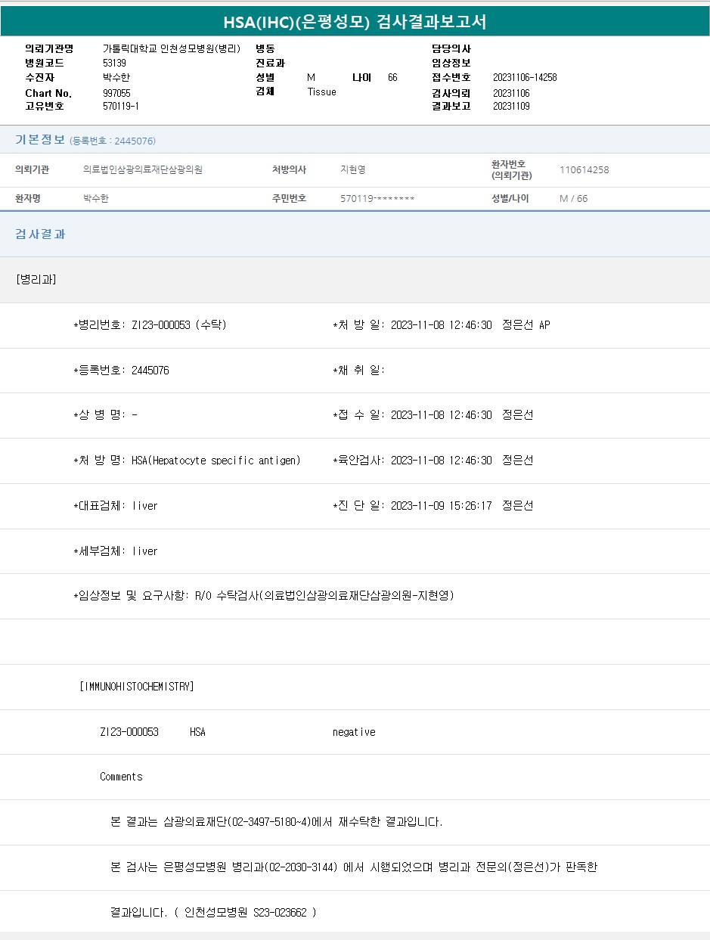Select the 접수번호 value 20231106-14258
This screenshot has height=940, width=710.
pos(525,77)
